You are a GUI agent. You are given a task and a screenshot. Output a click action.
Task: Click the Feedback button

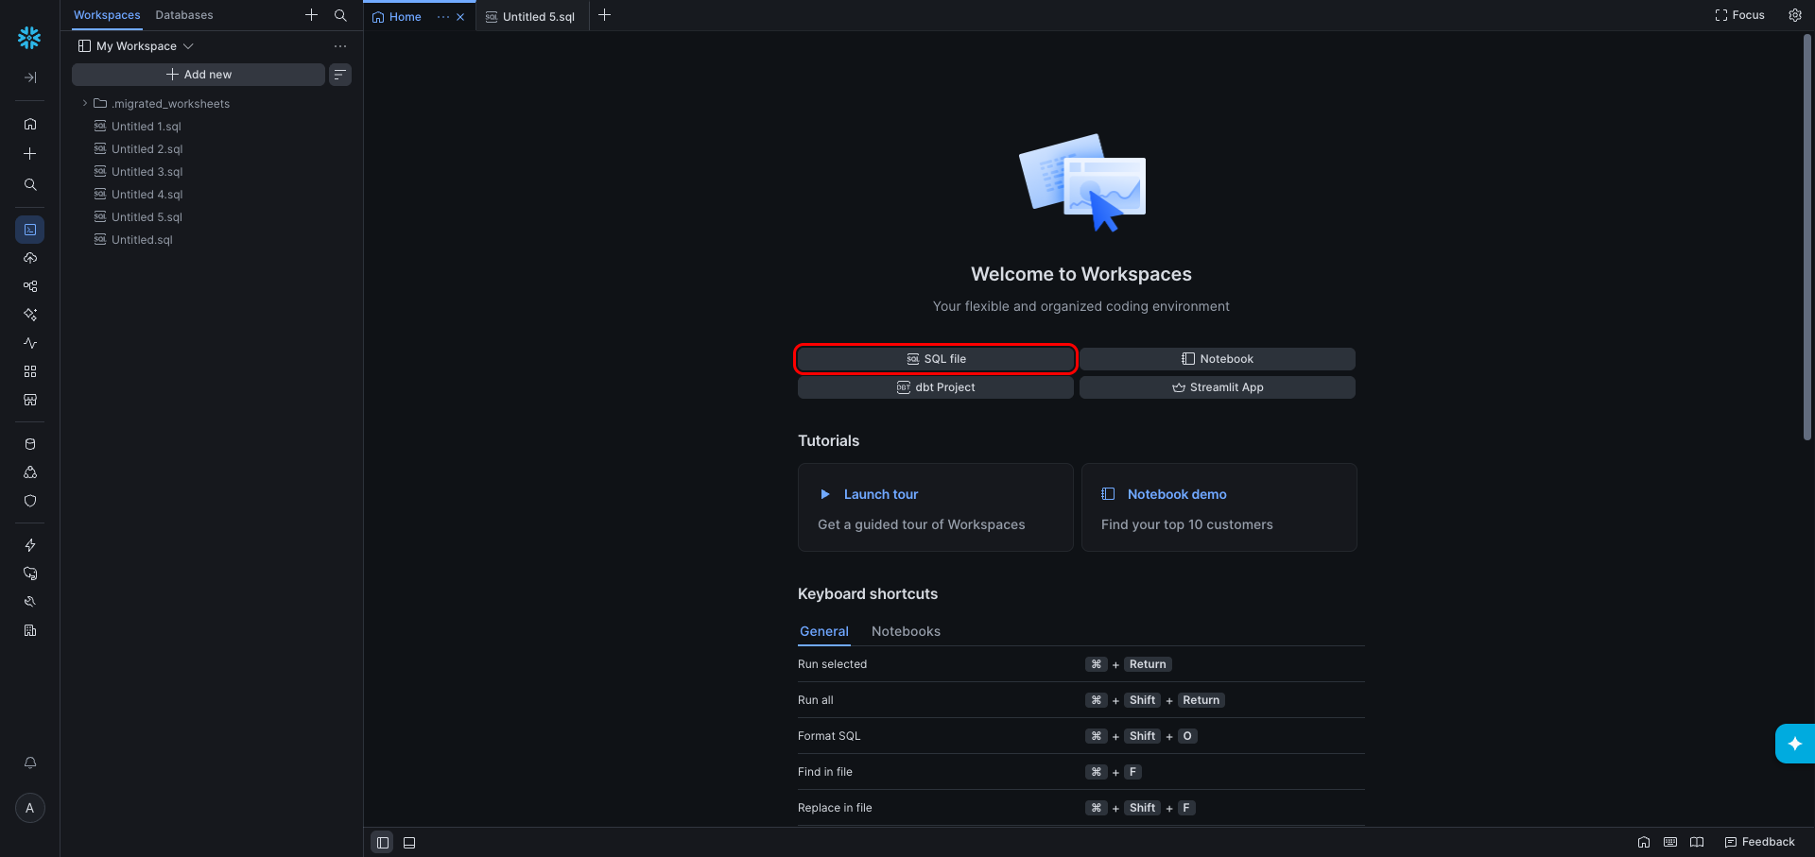click(1759, 842)
